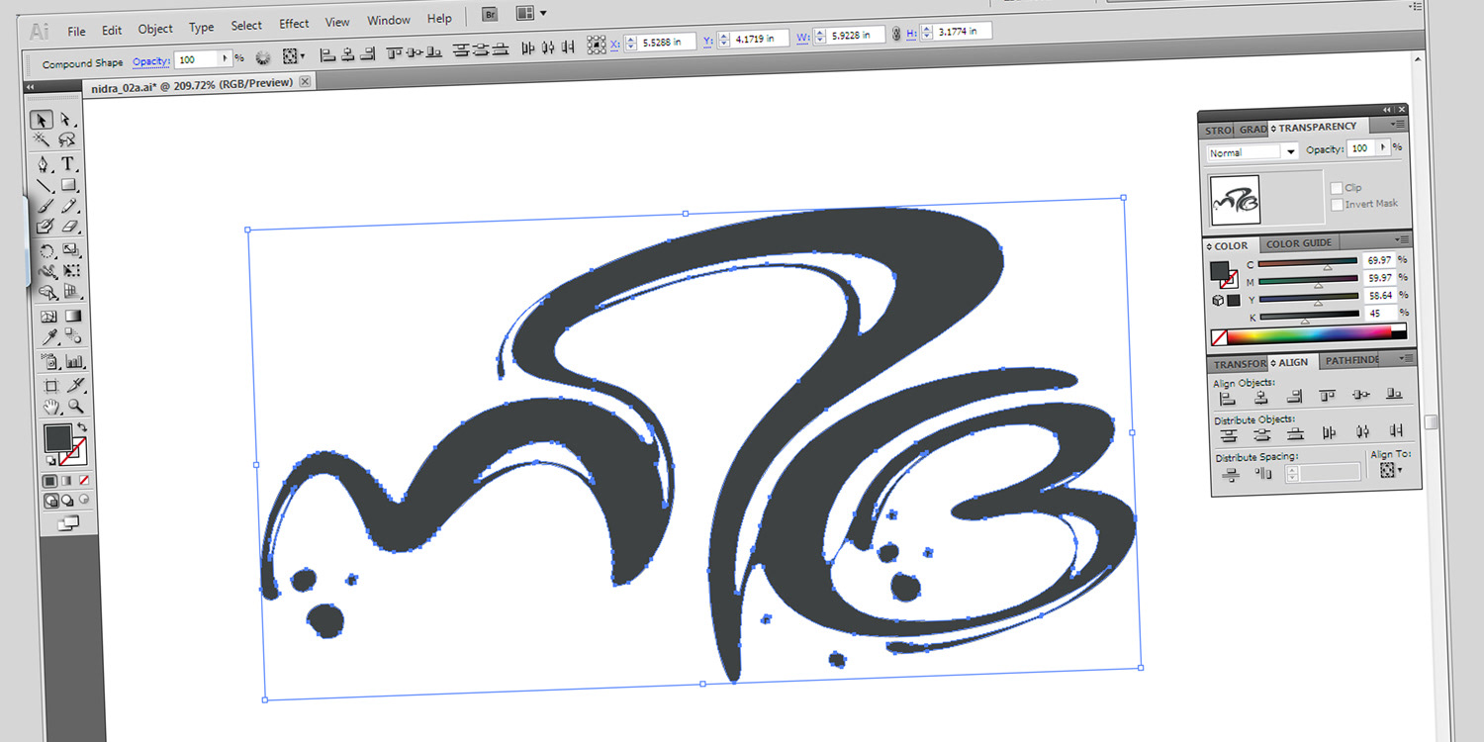Toggle the Invert Mask checkbox
The height and width of the screenshot is (742, 1484).
click(x=1337, y=204)
